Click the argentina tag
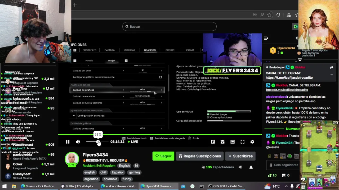 click(91, 179)
